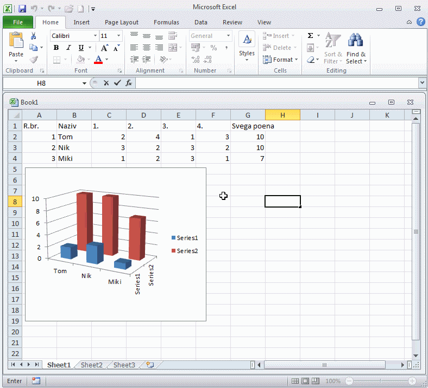Open Insert Function with the fx icon
The width and height of the screenshot is (428, 388).
[x=129, y=83]
